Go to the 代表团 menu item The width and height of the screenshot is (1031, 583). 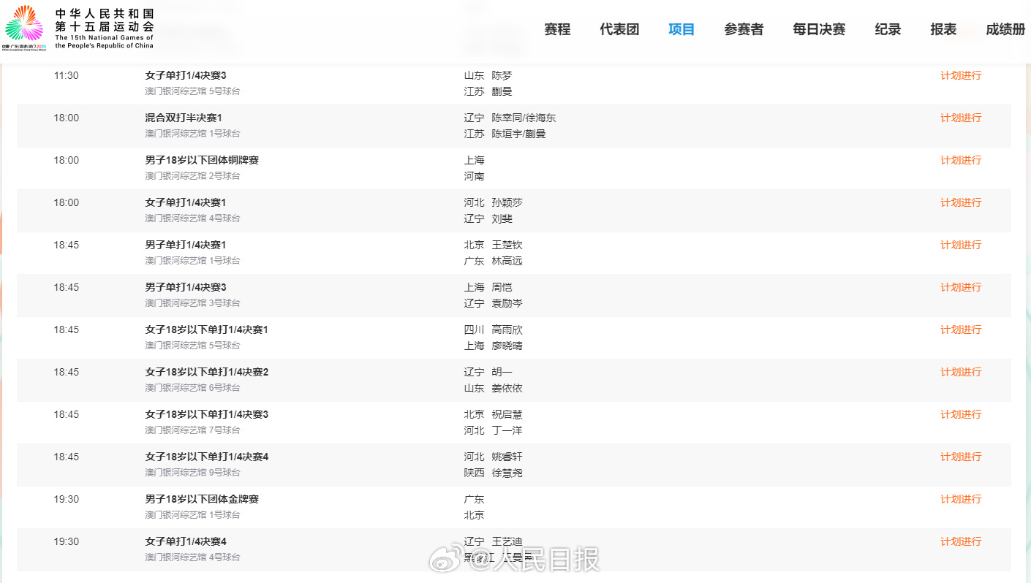619,29
